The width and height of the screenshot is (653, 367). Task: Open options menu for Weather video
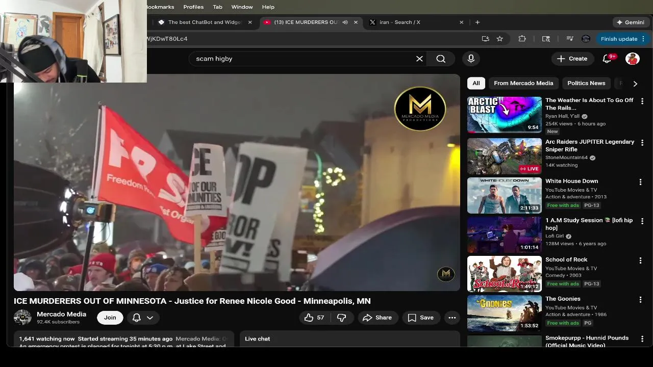tap(642, 101)
